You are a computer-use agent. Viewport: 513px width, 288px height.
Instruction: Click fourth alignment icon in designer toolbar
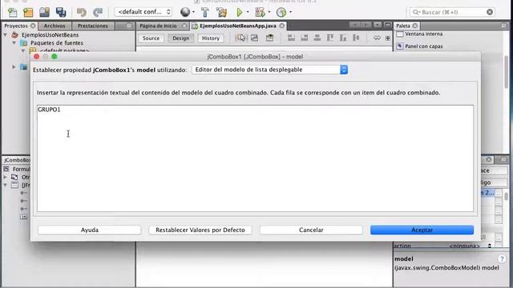(330, 38)
